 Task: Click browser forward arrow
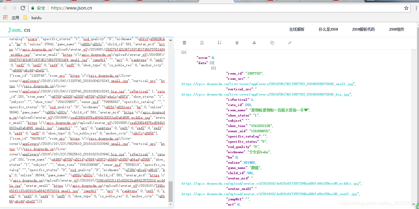coord(14,8)
